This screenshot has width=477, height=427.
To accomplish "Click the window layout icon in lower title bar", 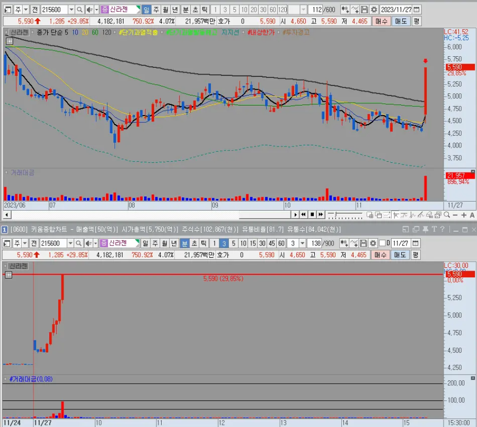I will coord(405,229).
